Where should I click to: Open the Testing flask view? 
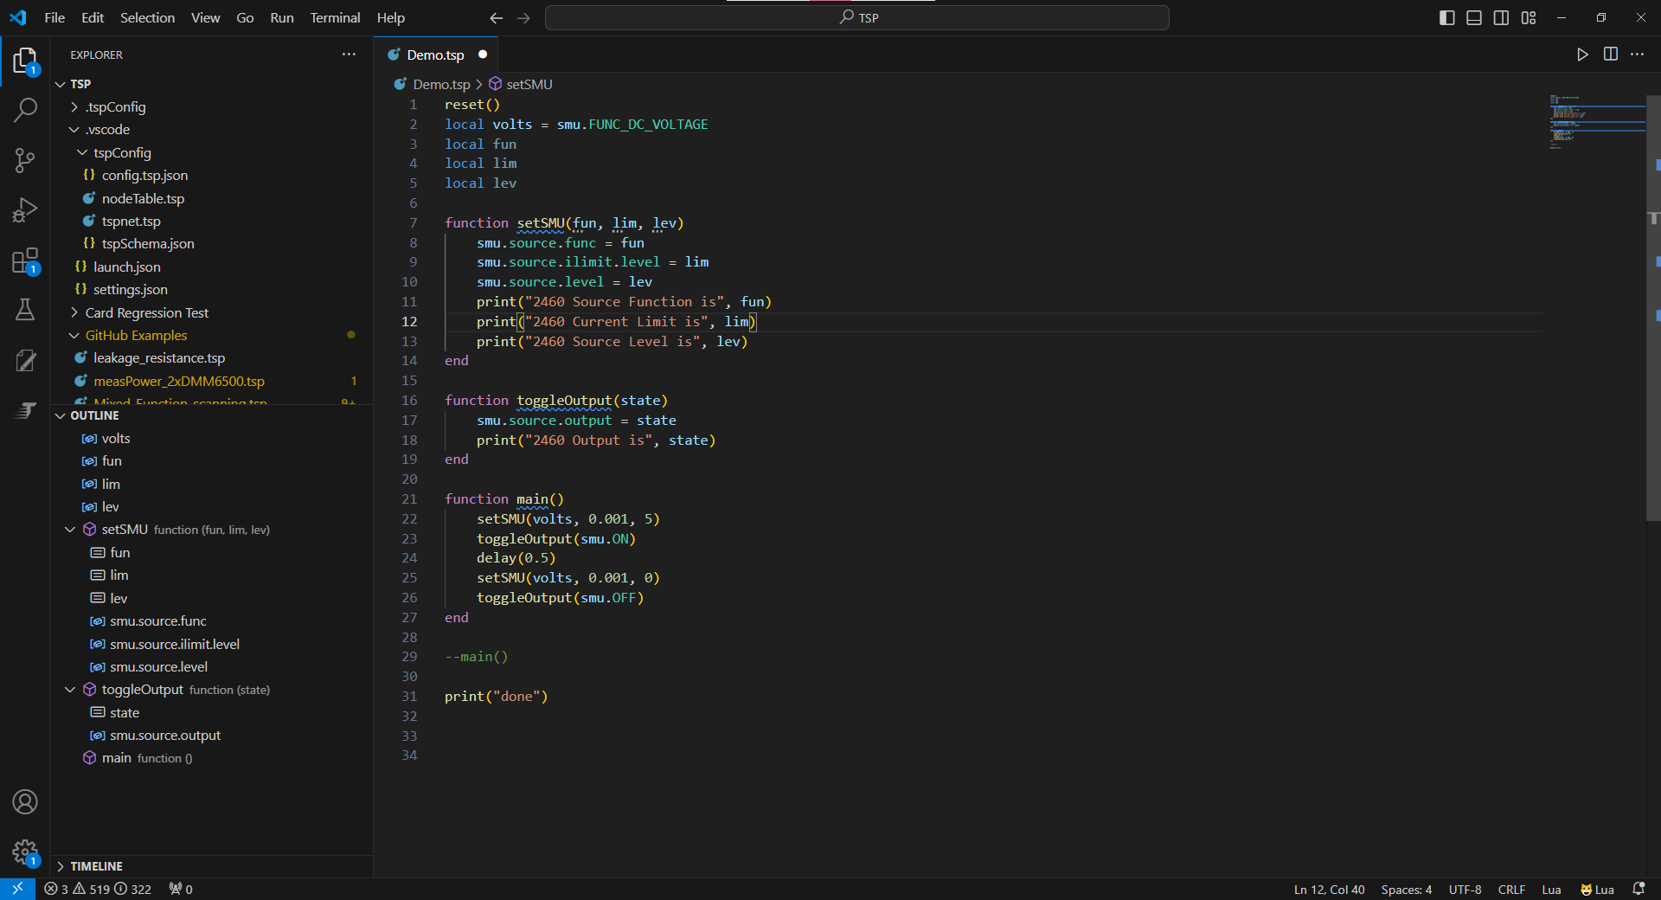pos(25,310)
